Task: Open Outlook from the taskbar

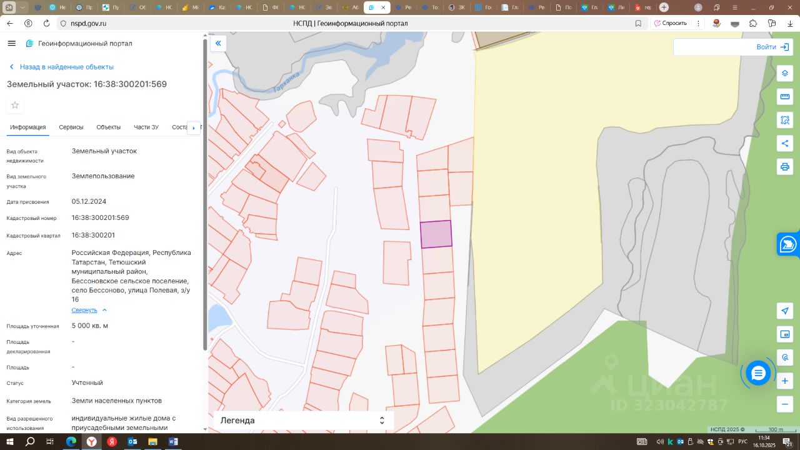Action: (132, 442)
